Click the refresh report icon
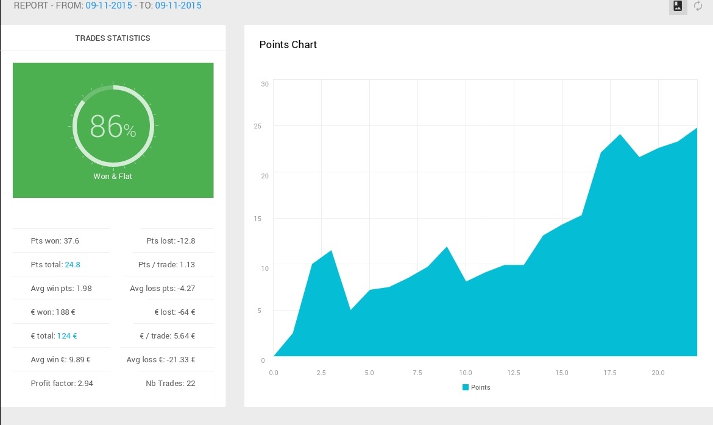This screenshot has height=425, width=713. click(698, 6)
